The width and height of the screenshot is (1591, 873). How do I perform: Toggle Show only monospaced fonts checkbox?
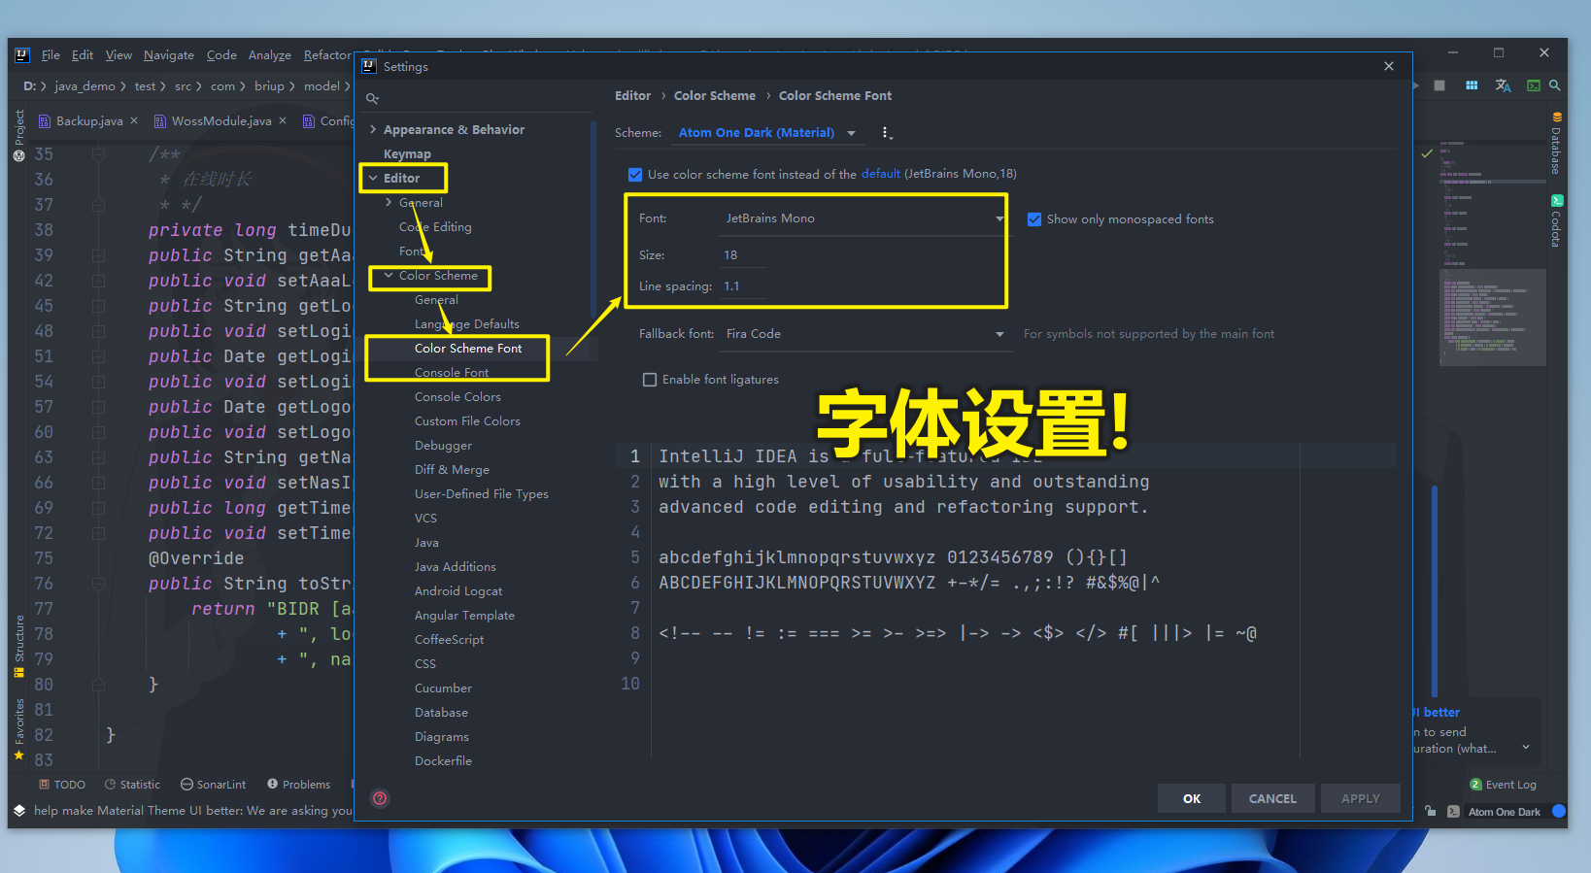(x=1034, y=219)
